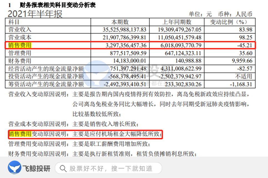Click the 管理费用 row label
The height and width of the screenshot is (178, 268).
(x=20, y=53)
